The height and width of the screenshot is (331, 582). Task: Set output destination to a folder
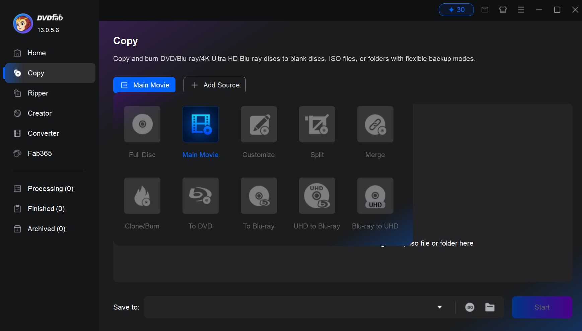490,307
